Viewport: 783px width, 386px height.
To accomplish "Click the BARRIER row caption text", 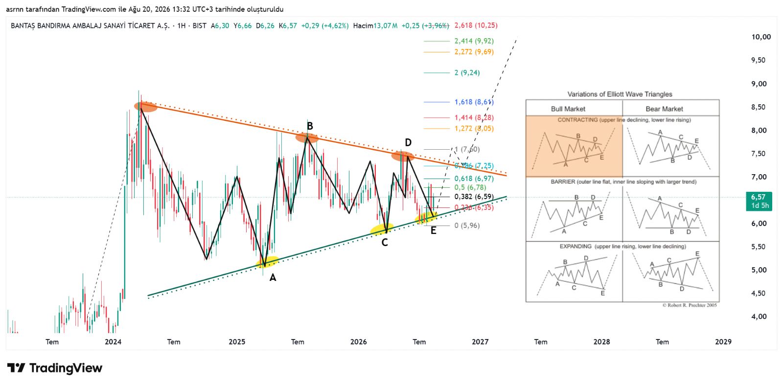I will pos(623,182).
